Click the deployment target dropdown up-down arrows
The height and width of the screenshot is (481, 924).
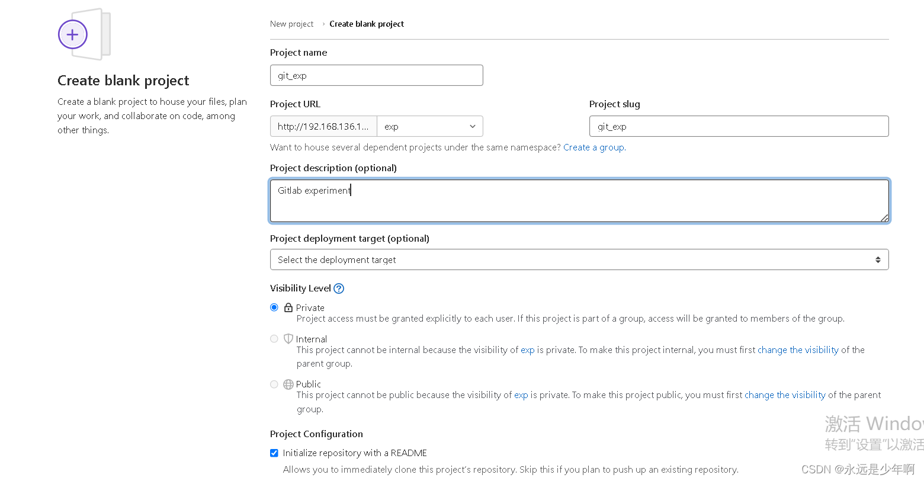pos(878,259)
